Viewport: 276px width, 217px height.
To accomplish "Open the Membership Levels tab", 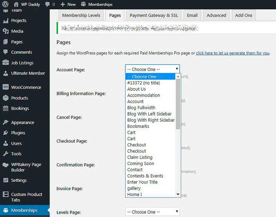I will 81,16.
